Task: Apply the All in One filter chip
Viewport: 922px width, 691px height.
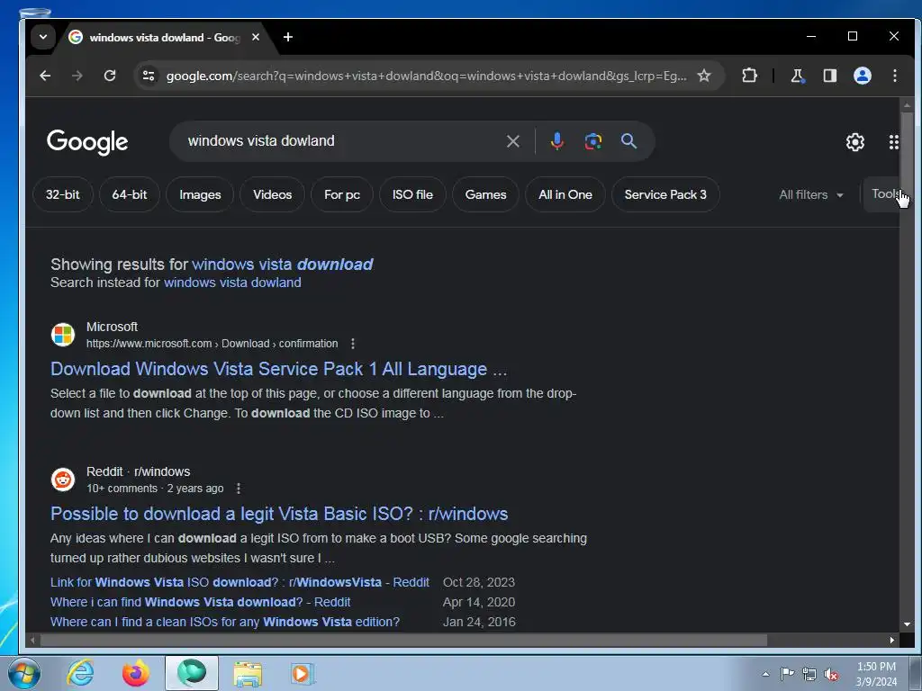Action: tap(565, 194)
